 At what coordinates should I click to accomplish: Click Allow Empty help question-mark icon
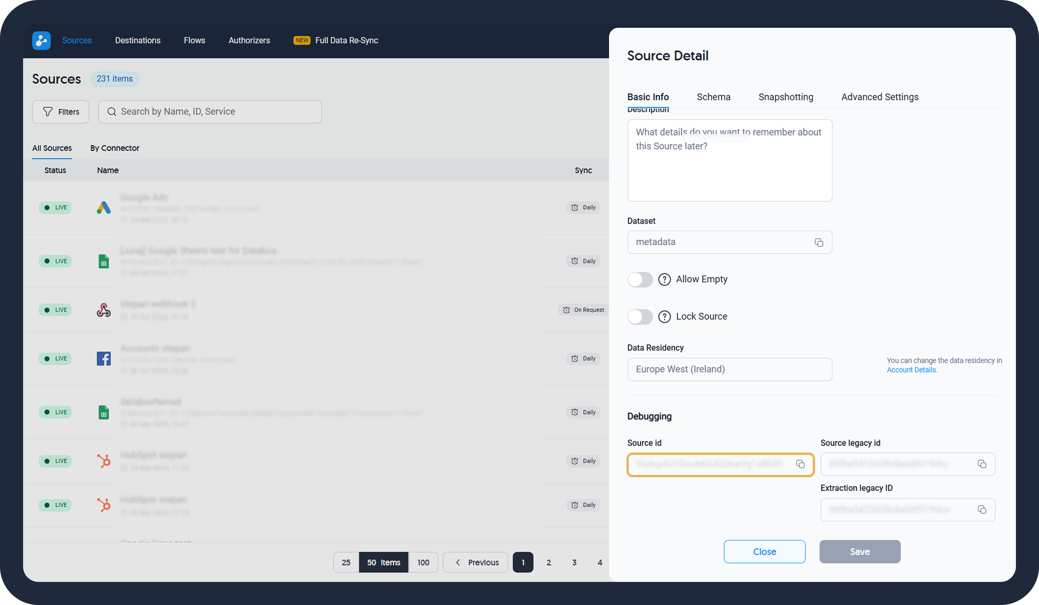[x=664, y=279]
